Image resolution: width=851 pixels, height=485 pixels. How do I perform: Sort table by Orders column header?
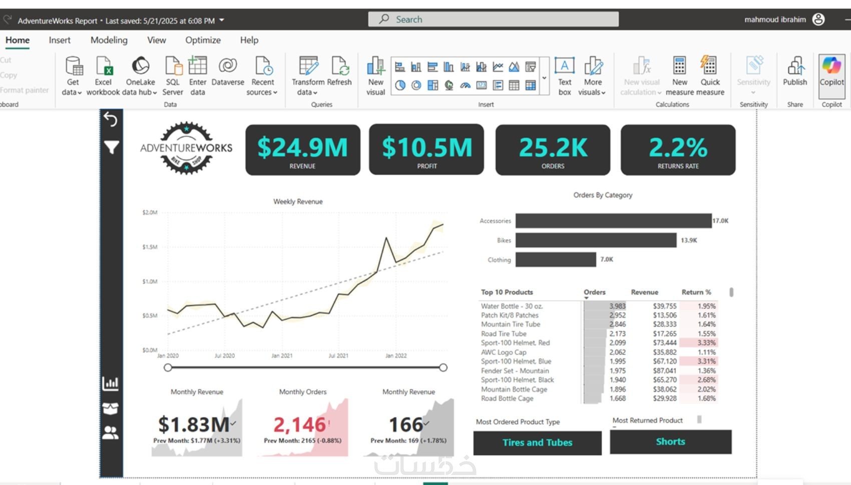click(x=594, y=292)
